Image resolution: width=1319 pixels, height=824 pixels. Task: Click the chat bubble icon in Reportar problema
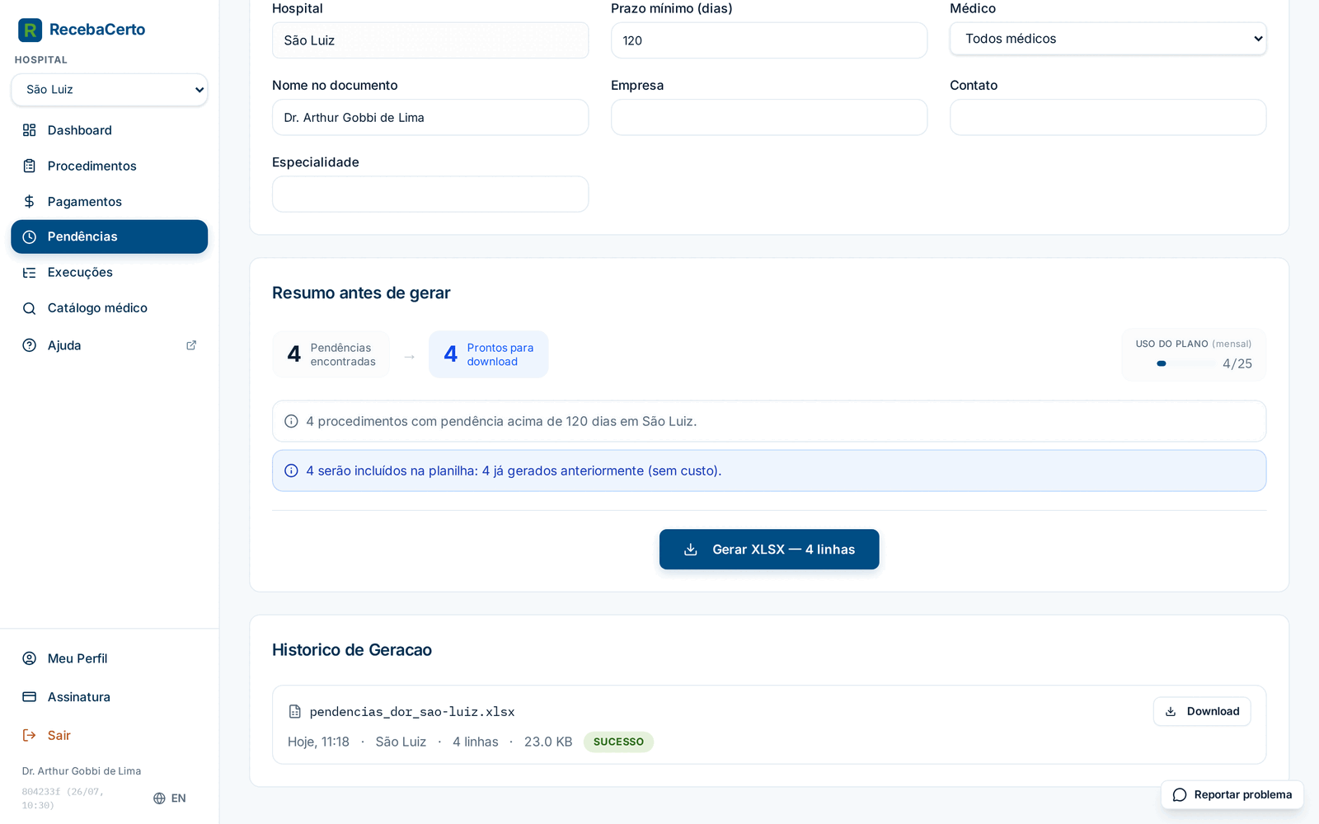(x=1180, y=795)
